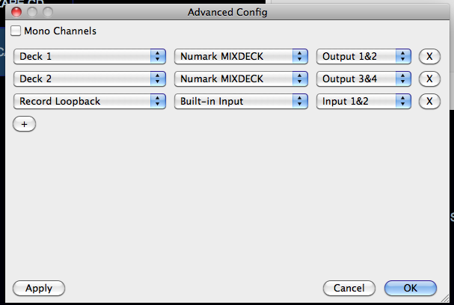Open the Output 3&4 dropdown
This screenshot has width=454, height=305.
(363, 78)
